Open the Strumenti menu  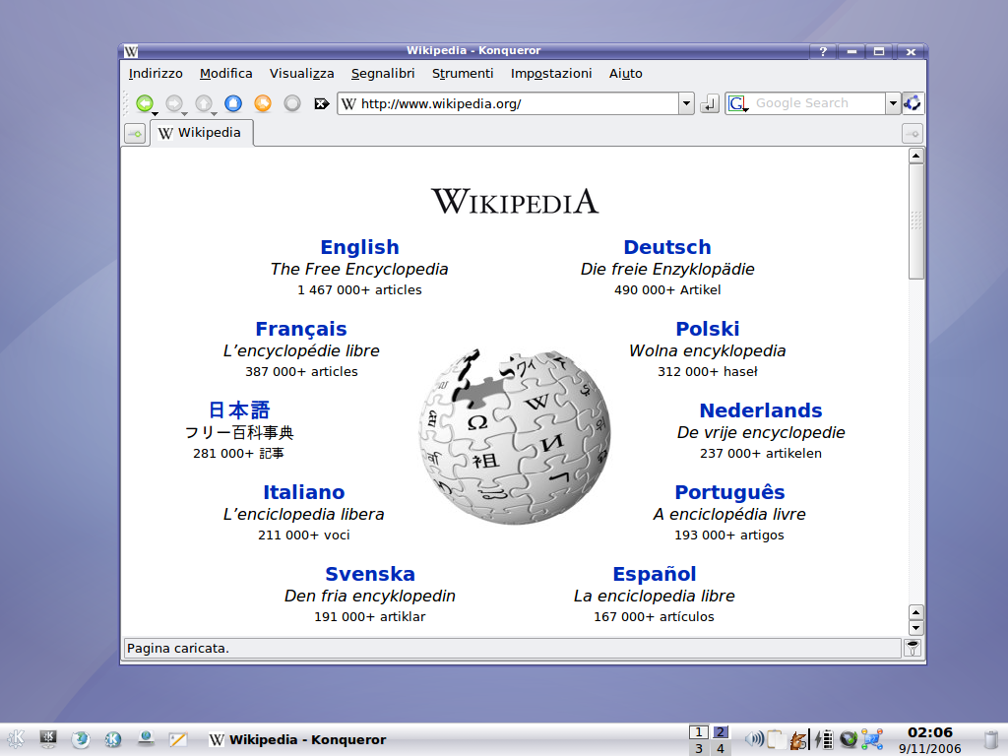(x=463, y=74)
